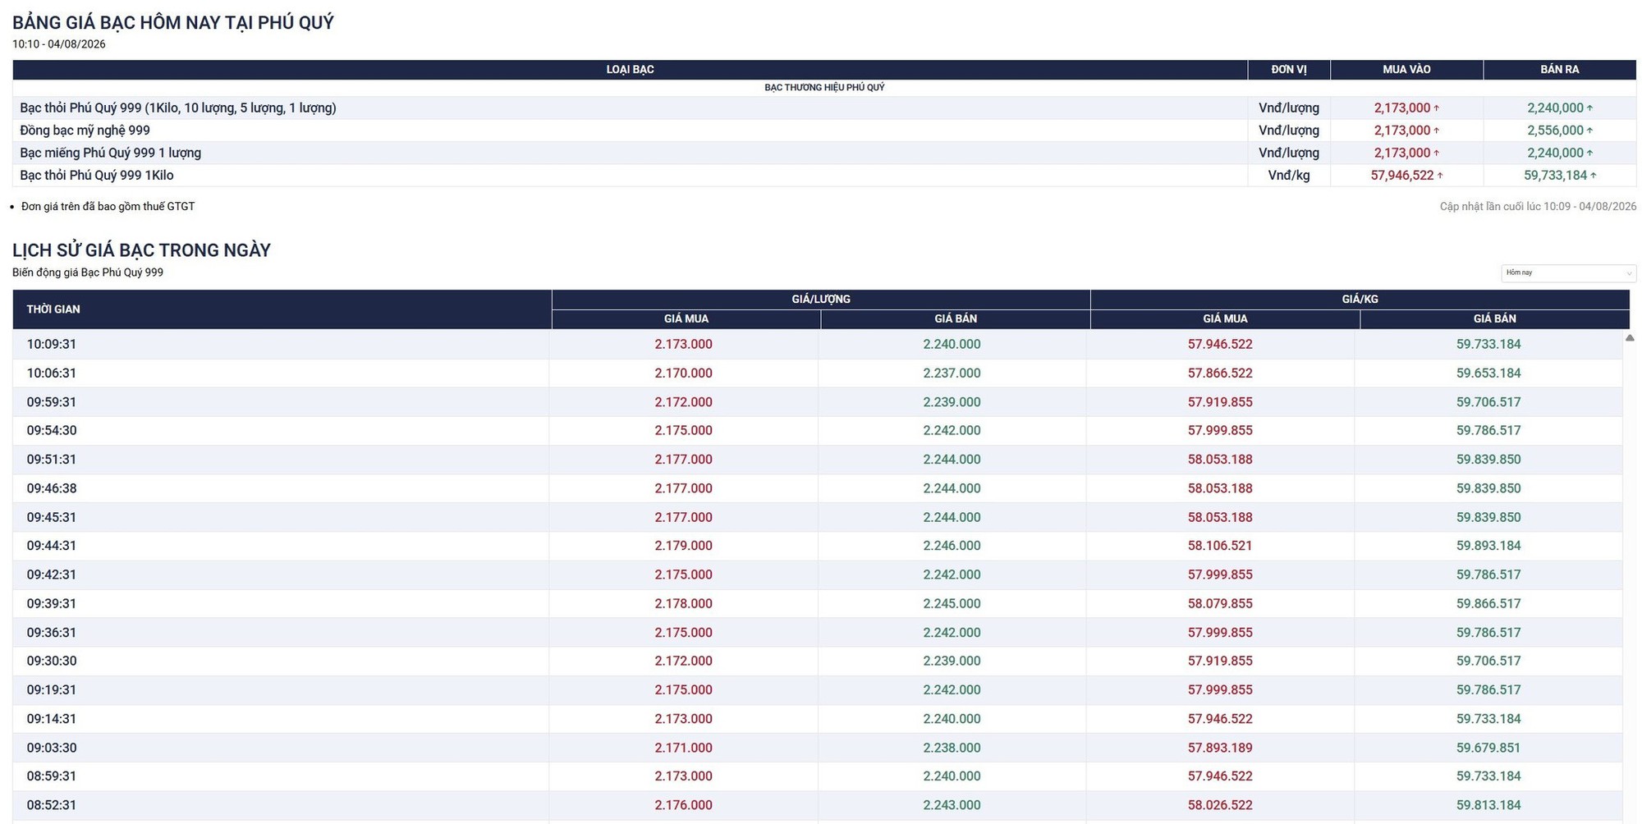Select the 10:09:31 time entry

(52, 345)
